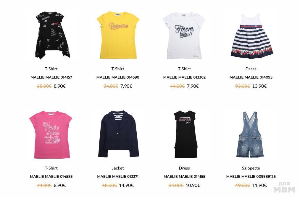Click the MAELIE MAELIE 014157 product title

(x=51, y=77)
